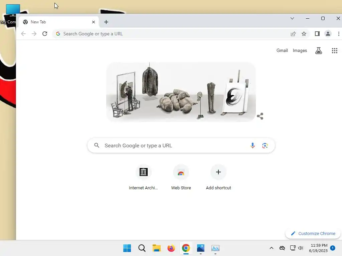Click the Customize Chrome button
Screen dimensions: 342x256
click(x=313, y=233)
